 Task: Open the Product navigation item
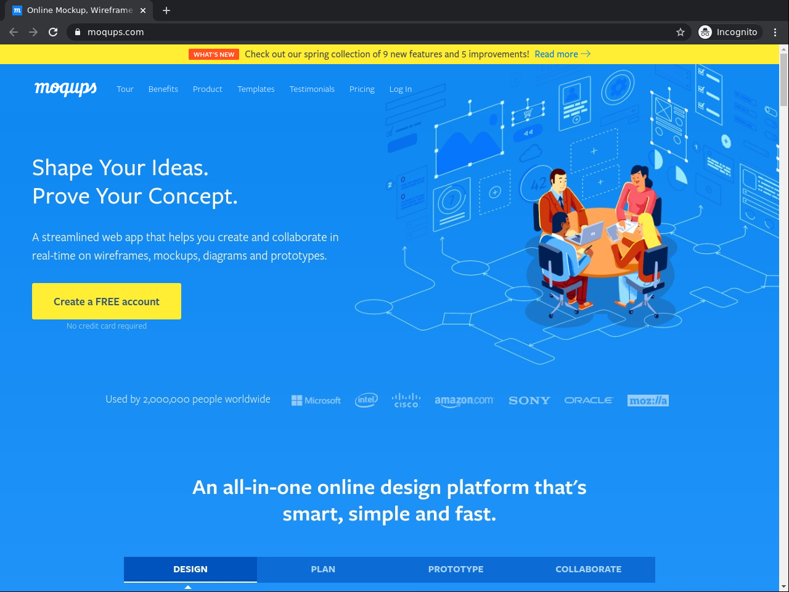[208, 89]
